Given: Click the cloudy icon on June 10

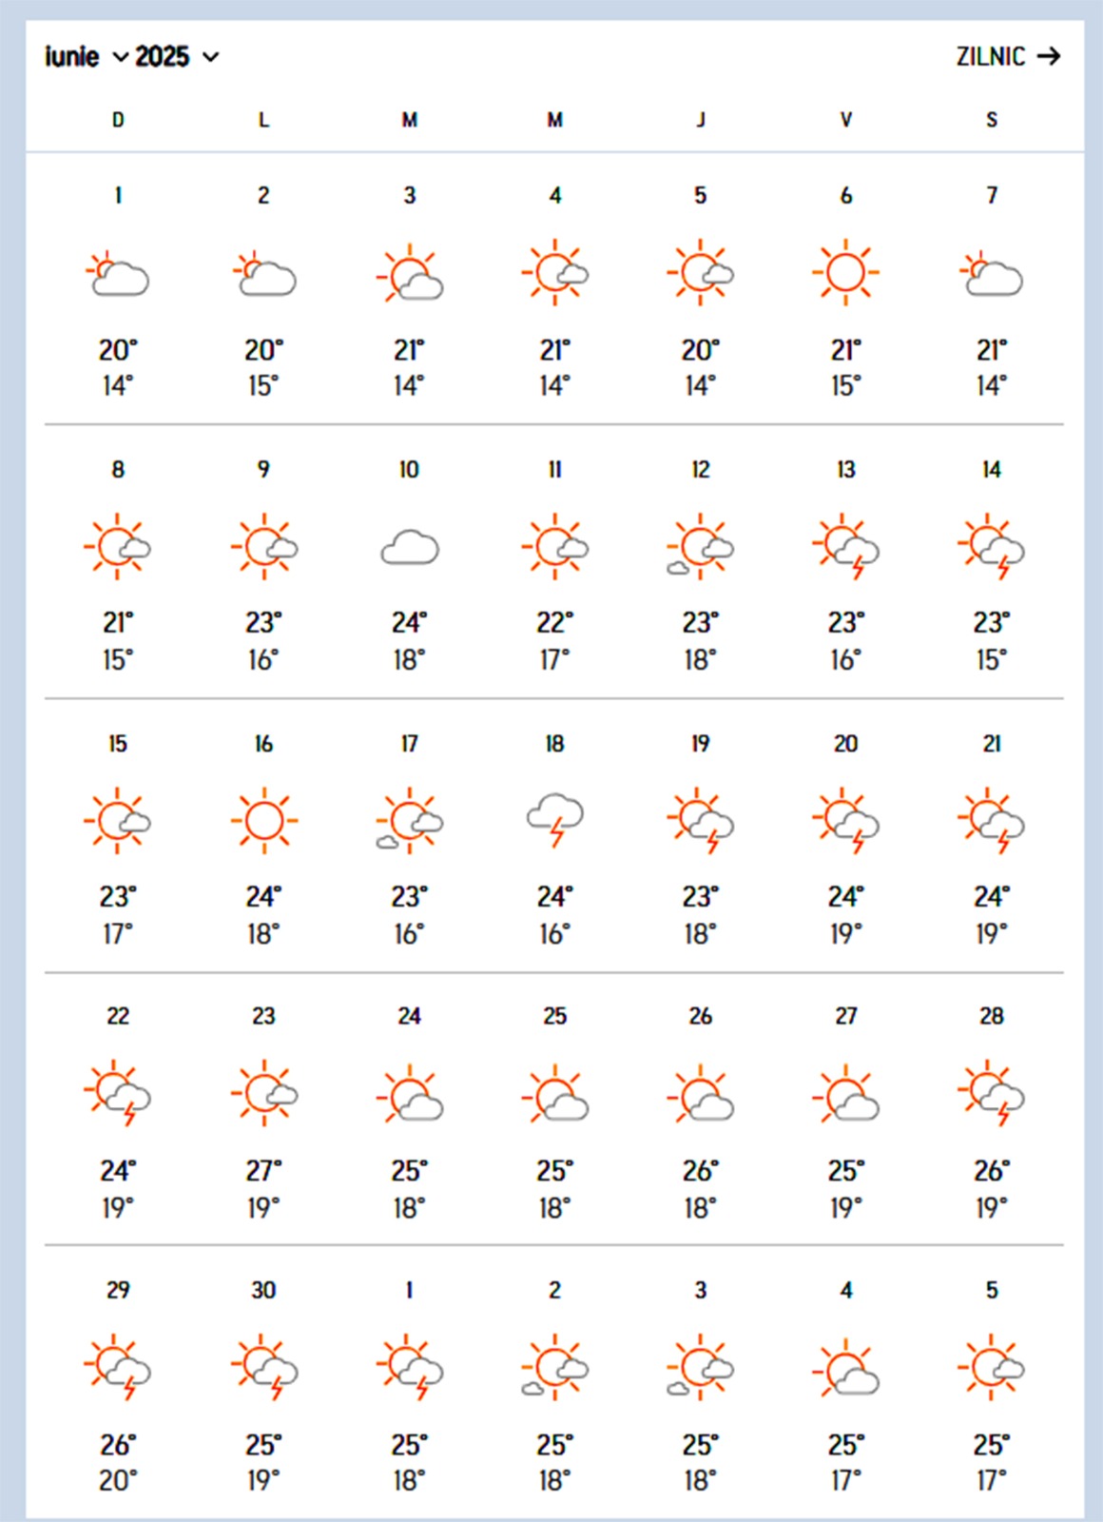Looking at the screenshot, I should point(410,548).
